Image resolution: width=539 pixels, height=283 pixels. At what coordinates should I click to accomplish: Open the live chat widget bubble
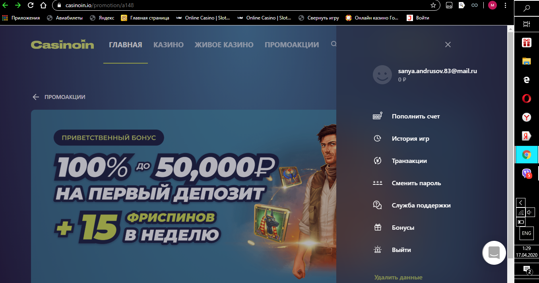[x=494, y=253]
